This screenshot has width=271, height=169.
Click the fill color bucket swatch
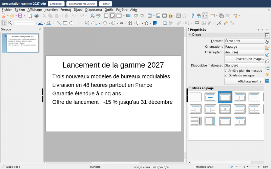[x=49, y=23]
